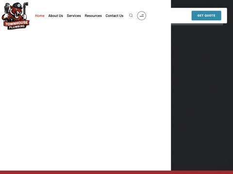Click the GET QUOTE button

[x=206, y=15]
